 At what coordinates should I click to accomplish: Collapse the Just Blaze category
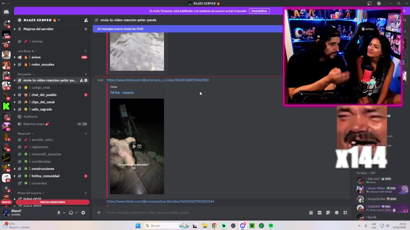[x=27, y=51]
